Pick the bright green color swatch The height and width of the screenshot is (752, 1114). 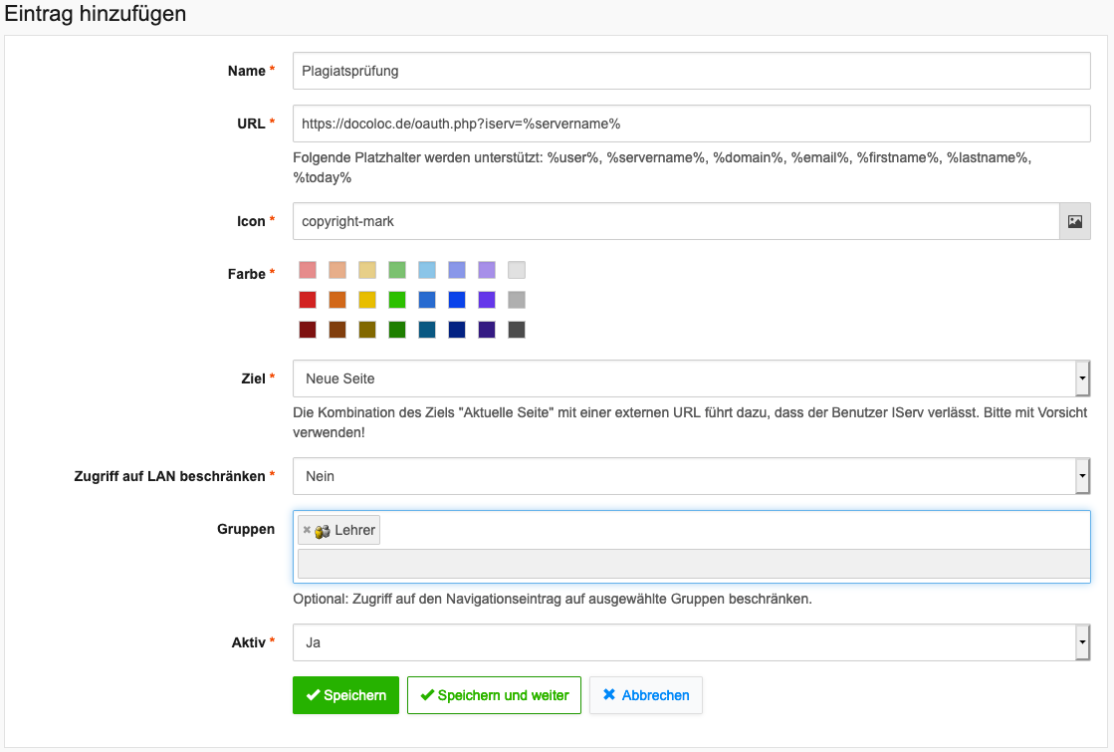tap(397, 300)
